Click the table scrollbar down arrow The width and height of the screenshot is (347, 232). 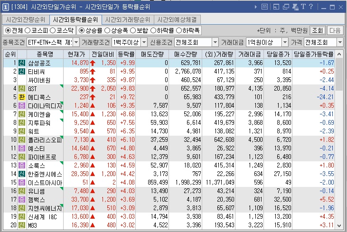click(339, 225)
